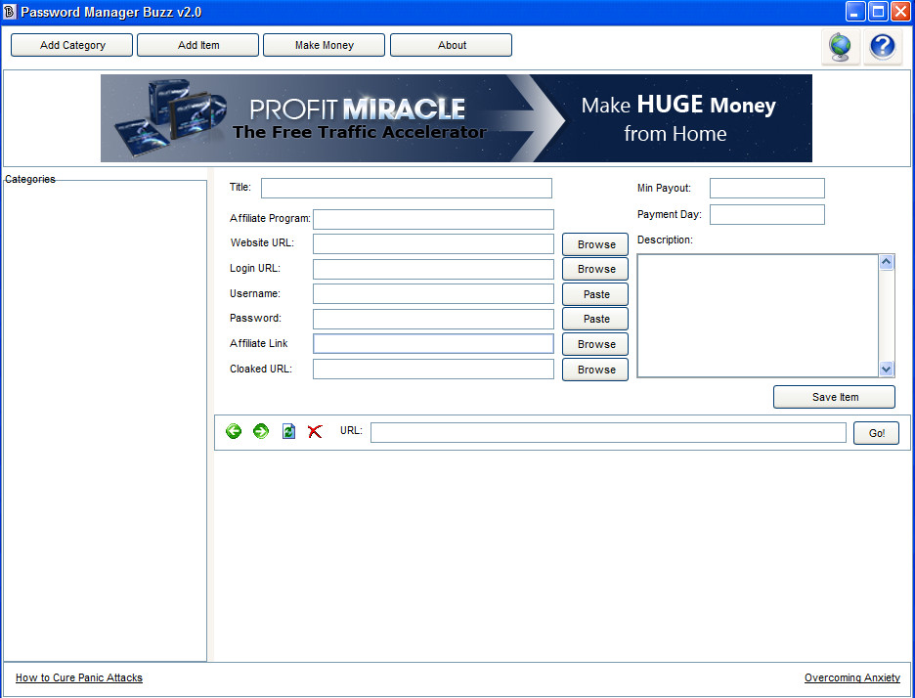Refresh the browser page icon
The height and width of the screenshot is (698, 915).
click(x=288, y=431)
